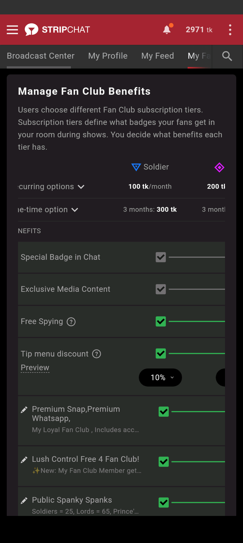Image resolution: width=243 pixels, height=543 pixels.
Task: Edit the Lush Control Free benefit
Action: pyautogui.click(x=24, y=460)
